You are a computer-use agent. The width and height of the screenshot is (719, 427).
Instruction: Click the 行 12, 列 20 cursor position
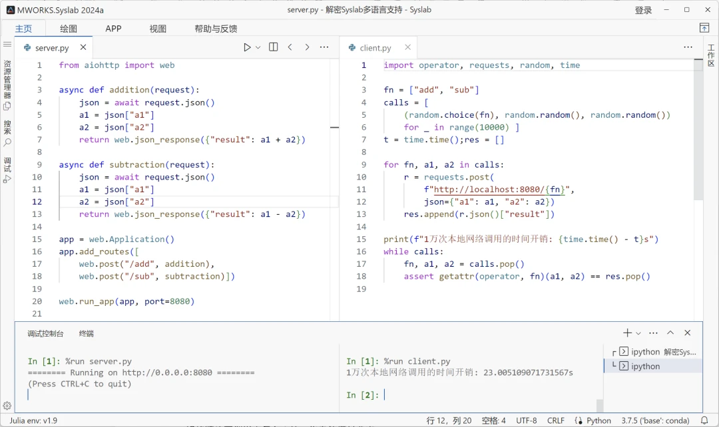449,420
